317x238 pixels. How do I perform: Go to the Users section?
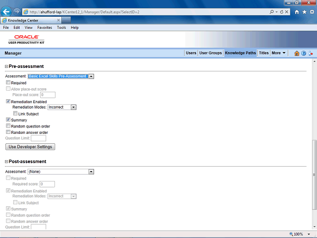click(x=191, y=53)
